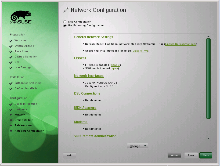Go Back to previous step
Viewport: 220px width, 166px height.
pos(191,155)
